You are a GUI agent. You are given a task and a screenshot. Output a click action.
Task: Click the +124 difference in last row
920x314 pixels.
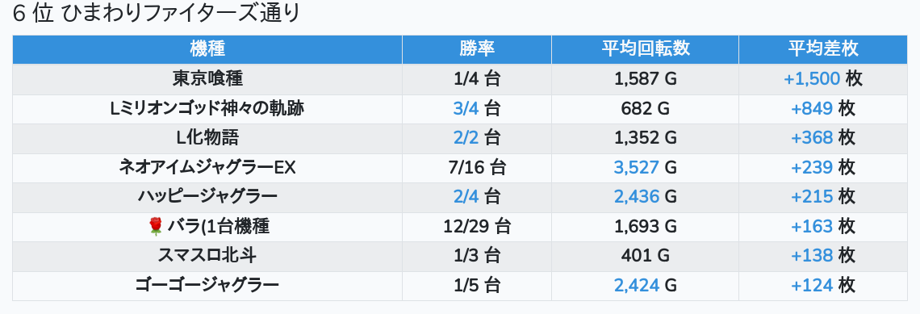[x=812, y=286]
